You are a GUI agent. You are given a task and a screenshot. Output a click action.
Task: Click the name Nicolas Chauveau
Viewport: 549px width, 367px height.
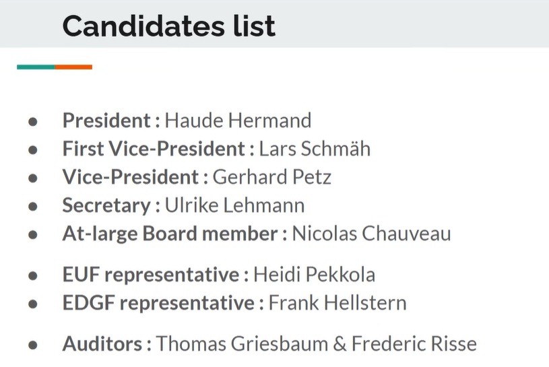pos(372,233)
